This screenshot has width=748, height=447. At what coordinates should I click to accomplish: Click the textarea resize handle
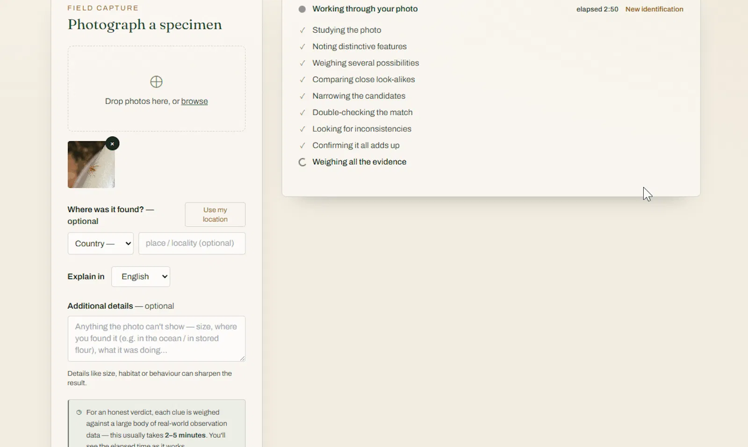[x=242, y=358]
